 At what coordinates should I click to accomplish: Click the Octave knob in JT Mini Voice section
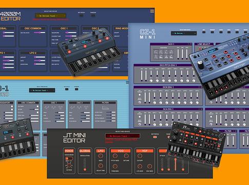(69, 165)
